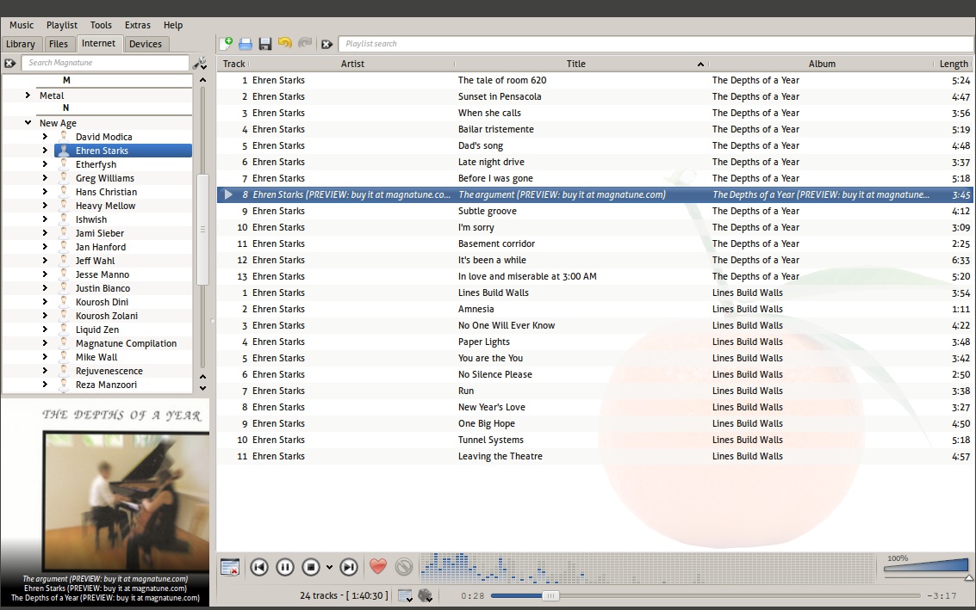Select Magnatune Compilation entry
The image size is (976, 610).
(x=127, y=343)
